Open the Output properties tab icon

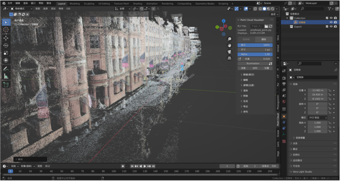284,84
